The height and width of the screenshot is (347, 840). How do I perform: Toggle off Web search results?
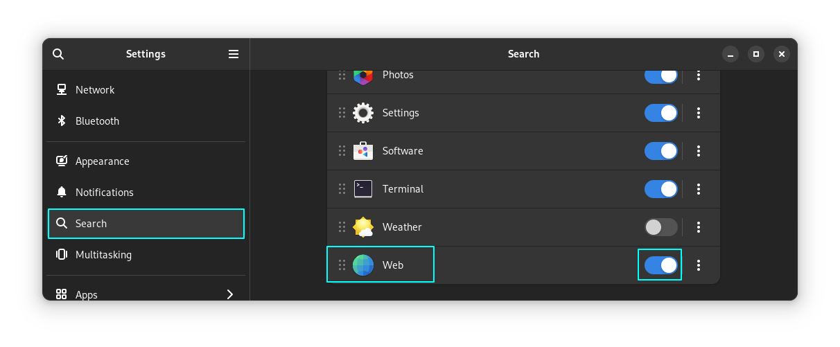pyautogui.click(x=661, y=265)
